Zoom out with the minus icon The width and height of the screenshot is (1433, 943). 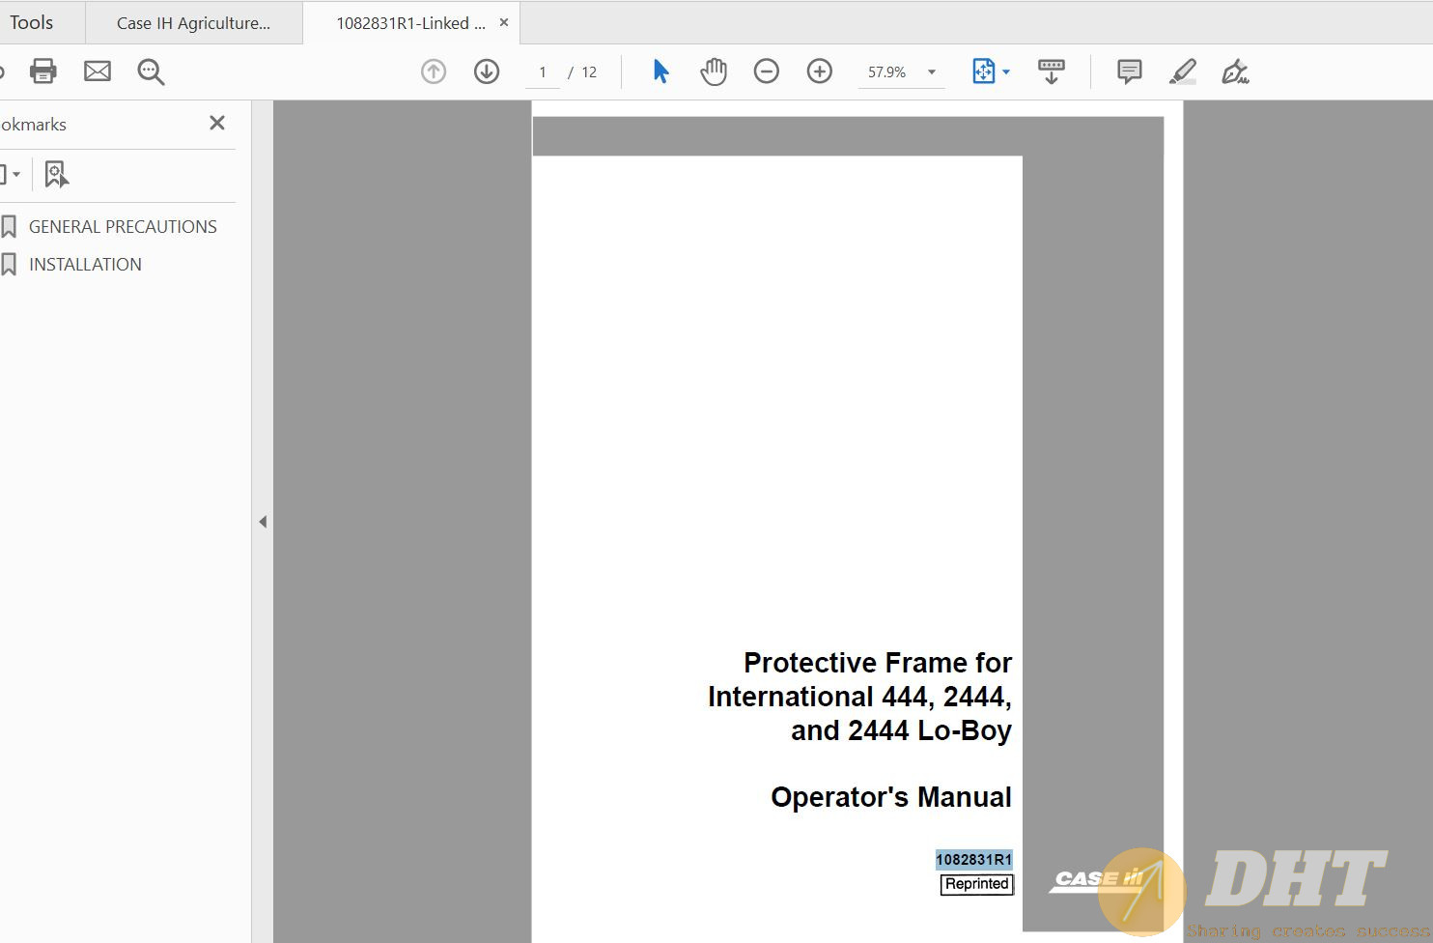click(x=767, y=71)
